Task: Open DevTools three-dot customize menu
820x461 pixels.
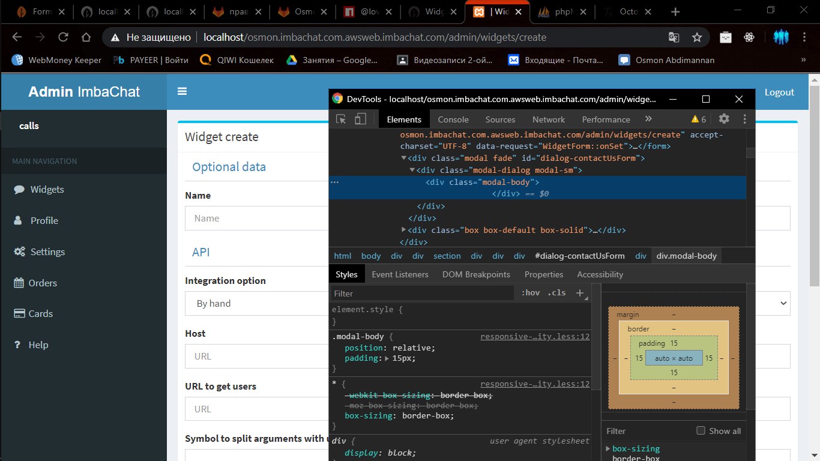Action: click(745, 119)
